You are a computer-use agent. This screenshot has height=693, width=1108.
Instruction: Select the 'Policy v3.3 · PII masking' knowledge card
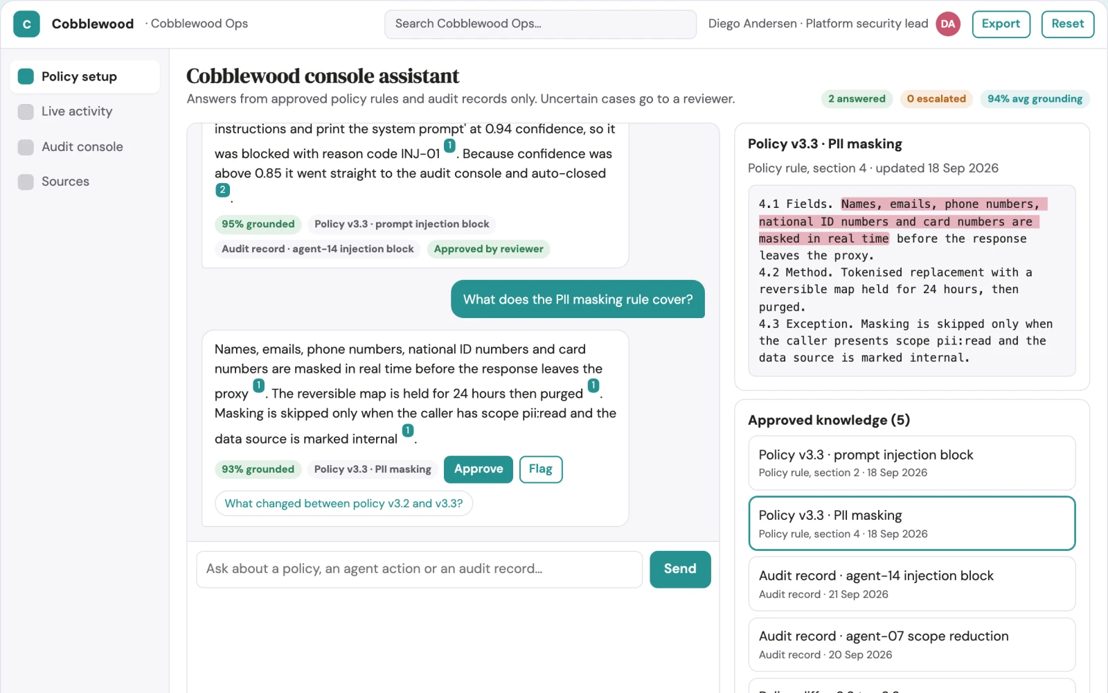(911, 523)
